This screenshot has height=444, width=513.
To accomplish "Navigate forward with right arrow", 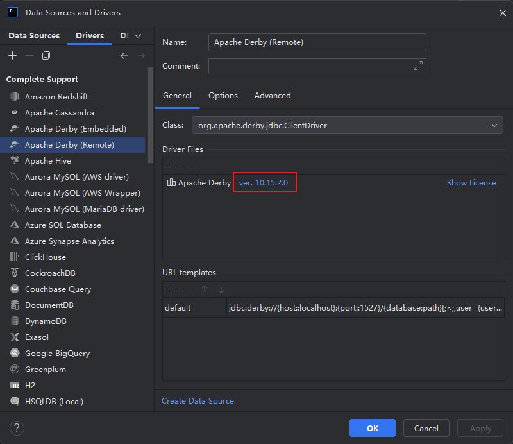I will [x=141, y=56].
